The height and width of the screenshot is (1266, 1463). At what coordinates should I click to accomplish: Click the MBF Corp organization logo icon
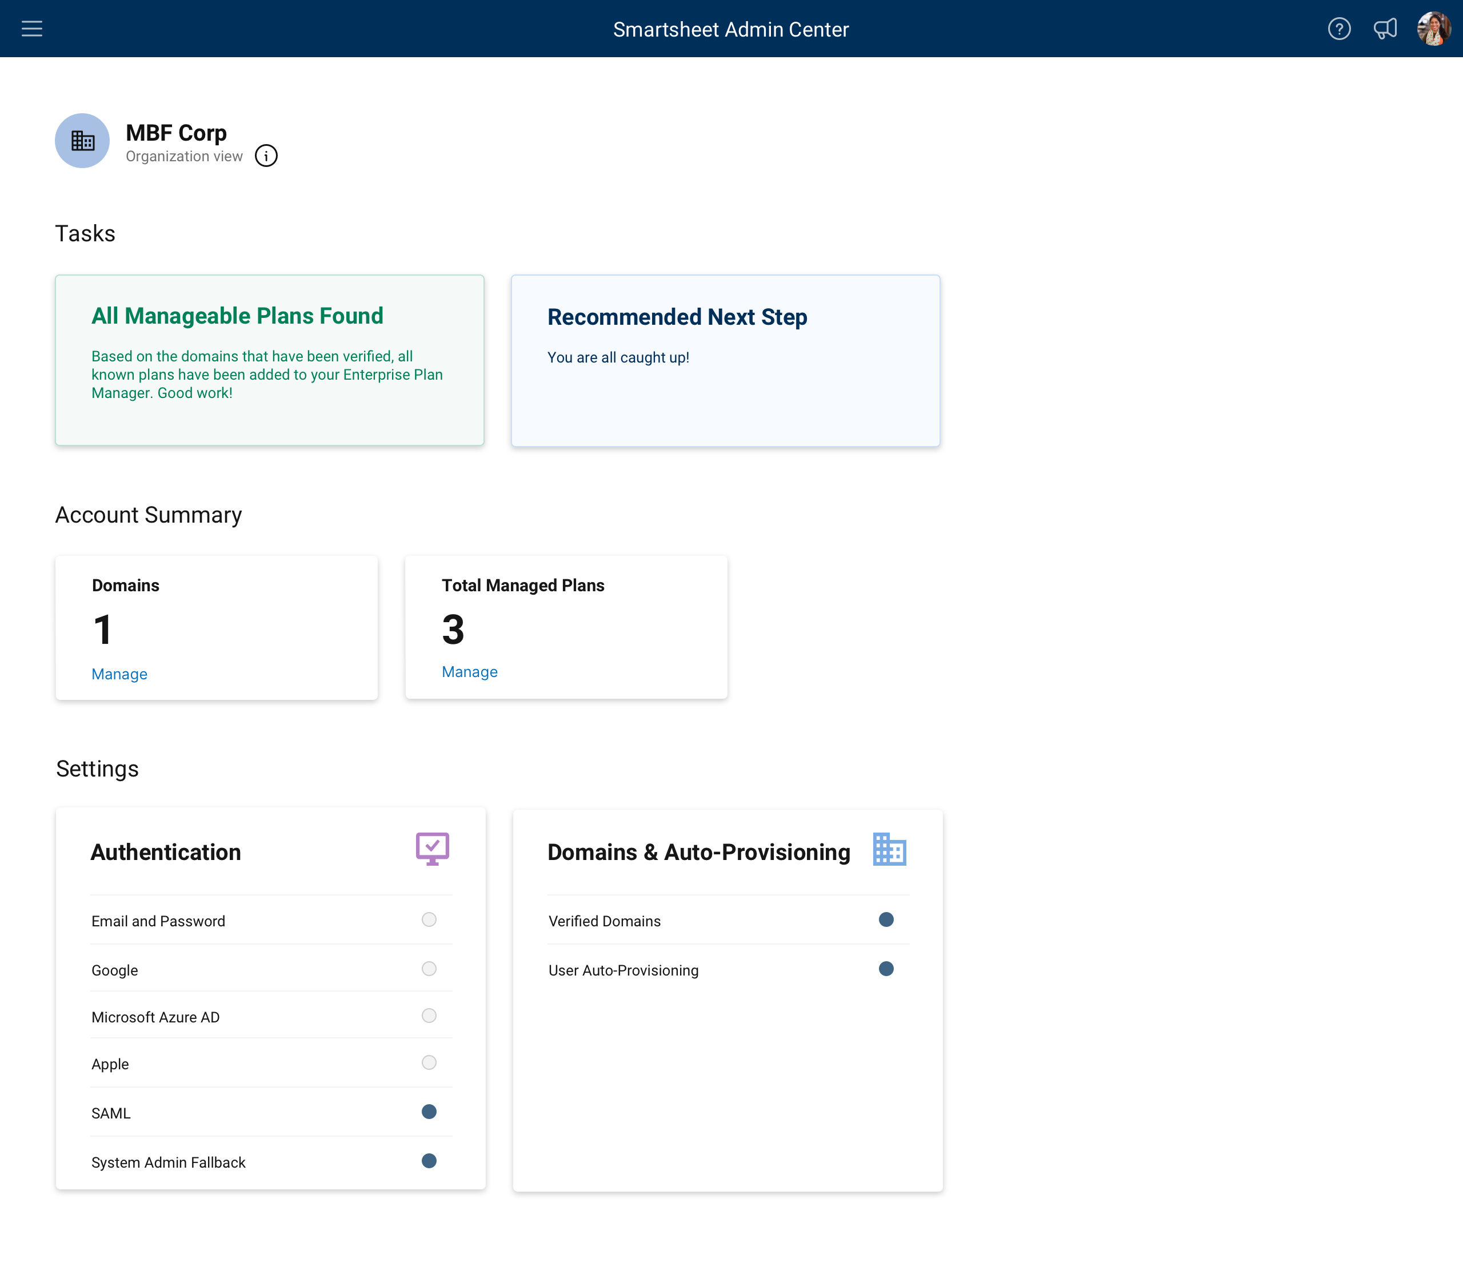pyautogui.click(x=83, y=141)
